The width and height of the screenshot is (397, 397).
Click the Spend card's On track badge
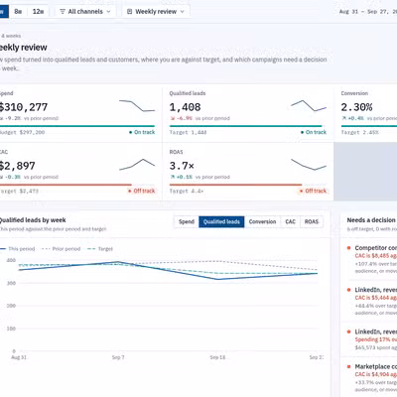142,132
